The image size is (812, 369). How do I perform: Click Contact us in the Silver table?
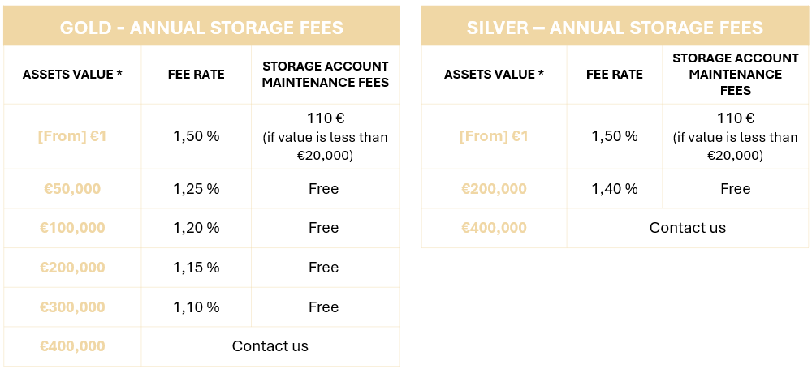(687, 228)
